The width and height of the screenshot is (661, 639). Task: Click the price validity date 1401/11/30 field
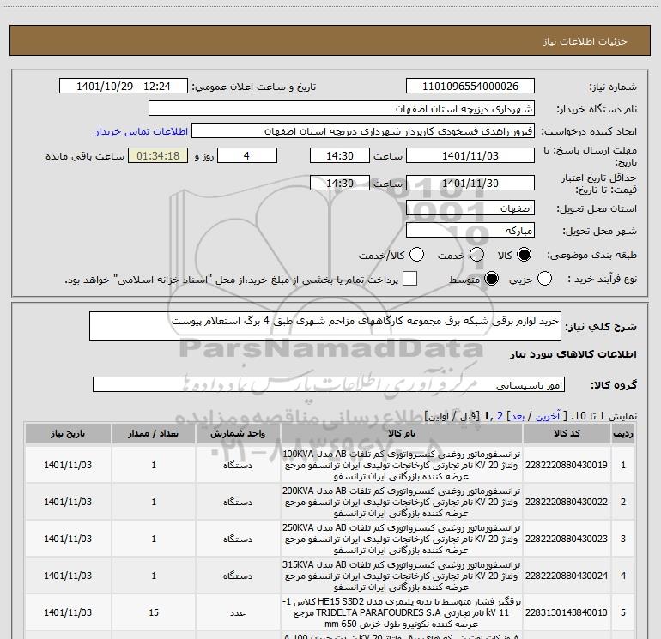tap(470, 184)
